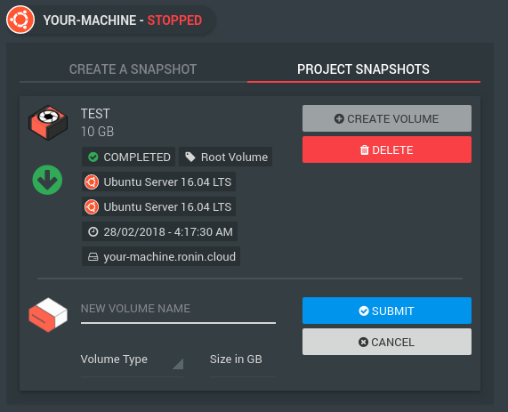Click the green COMPLETED checkmark icon
Screen dimensions: 508x412
(x=93, y=158)
